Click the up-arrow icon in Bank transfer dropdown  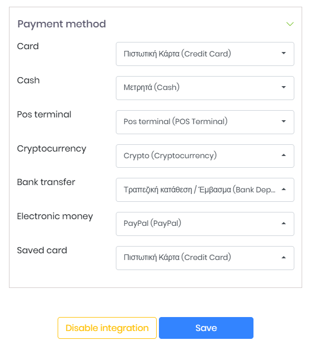[x=284, y=189]
